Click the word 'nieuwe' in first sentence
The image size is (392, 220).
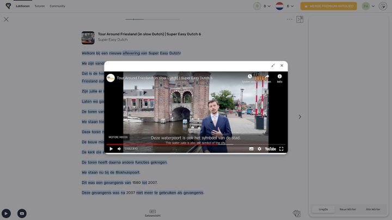tap(115, 53)
